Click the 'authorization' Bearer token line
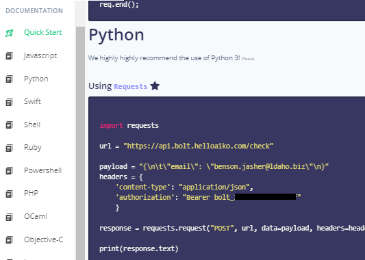This screenshot has height=260, width=365. [x=208, y=197]
